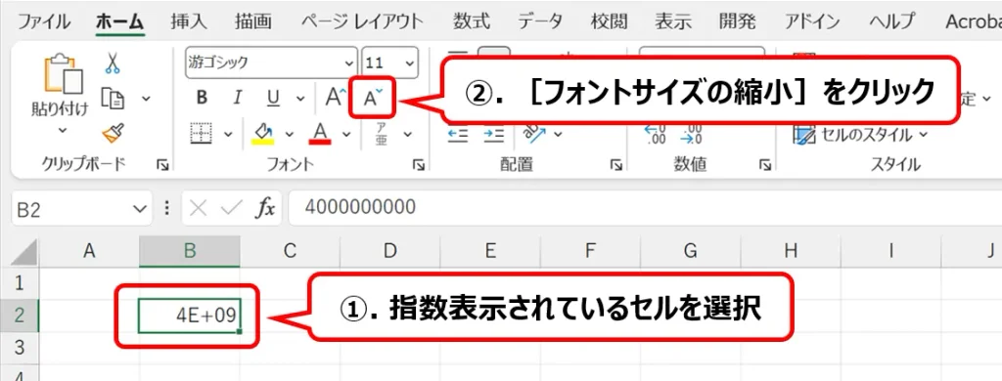Open the font size 11 dropdown
The width and height of the screenshot is (1002, 381).
coord(409,63)
